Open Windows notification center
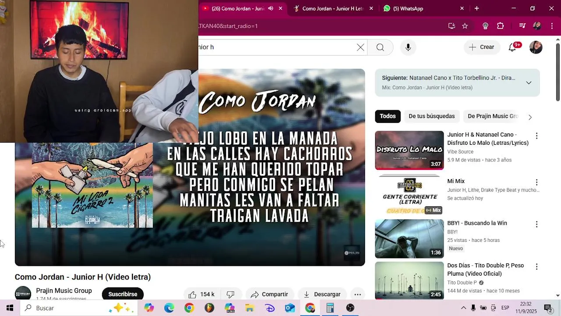 [548, 308]
